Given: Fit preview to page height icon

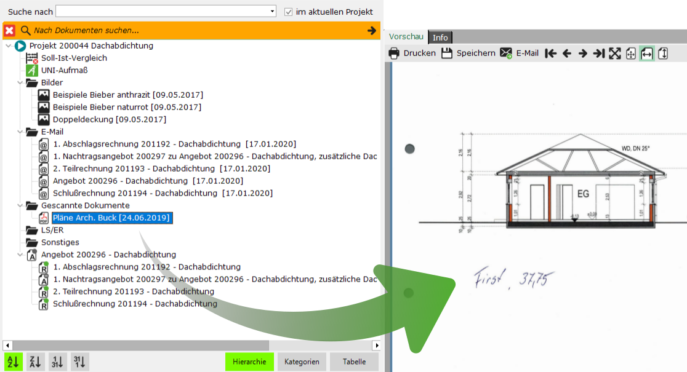Looking at the screenshot, I should tap(663, 53).
